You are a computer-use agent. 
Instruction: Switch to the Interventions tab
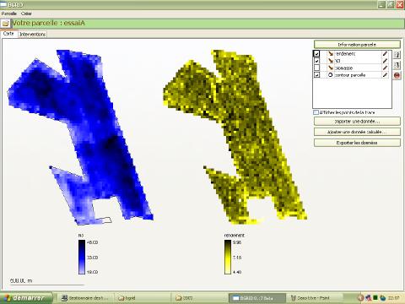[x=32, y=34]
